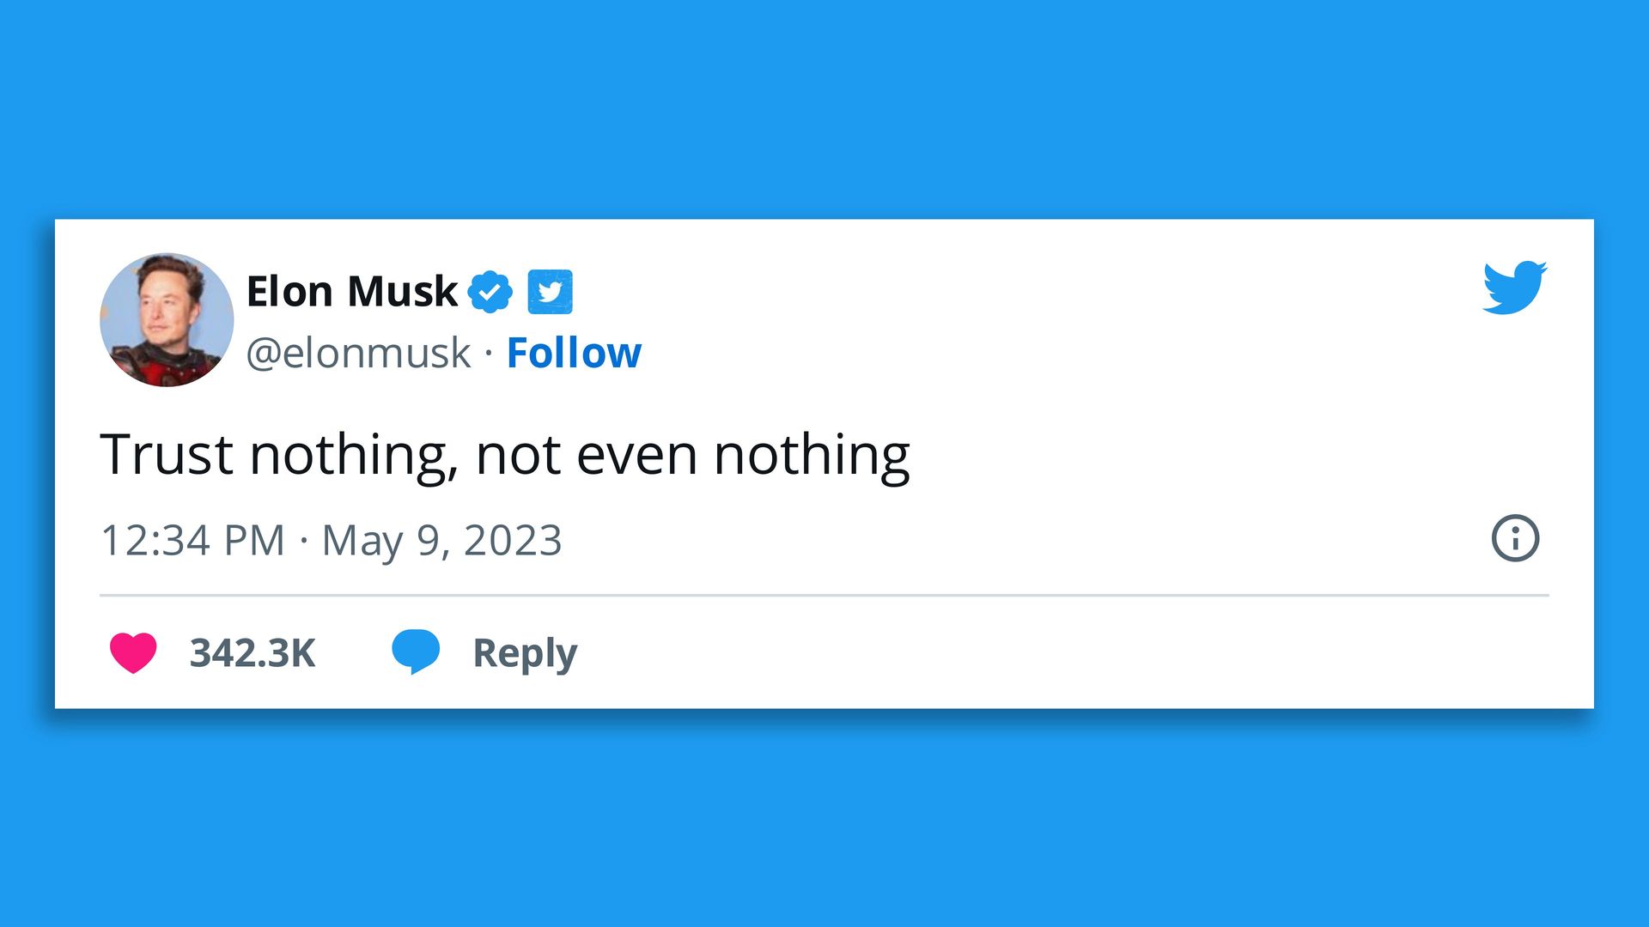Click the horizontal divider line above likes

click(824, 595)
